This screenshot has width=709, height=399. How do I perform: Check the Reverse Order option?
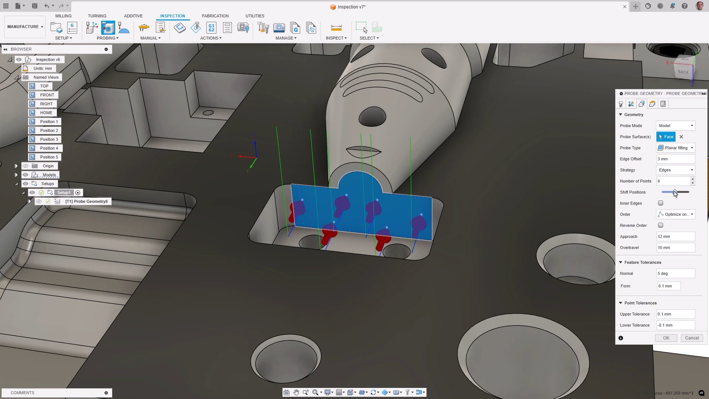(x=661, y=225)
